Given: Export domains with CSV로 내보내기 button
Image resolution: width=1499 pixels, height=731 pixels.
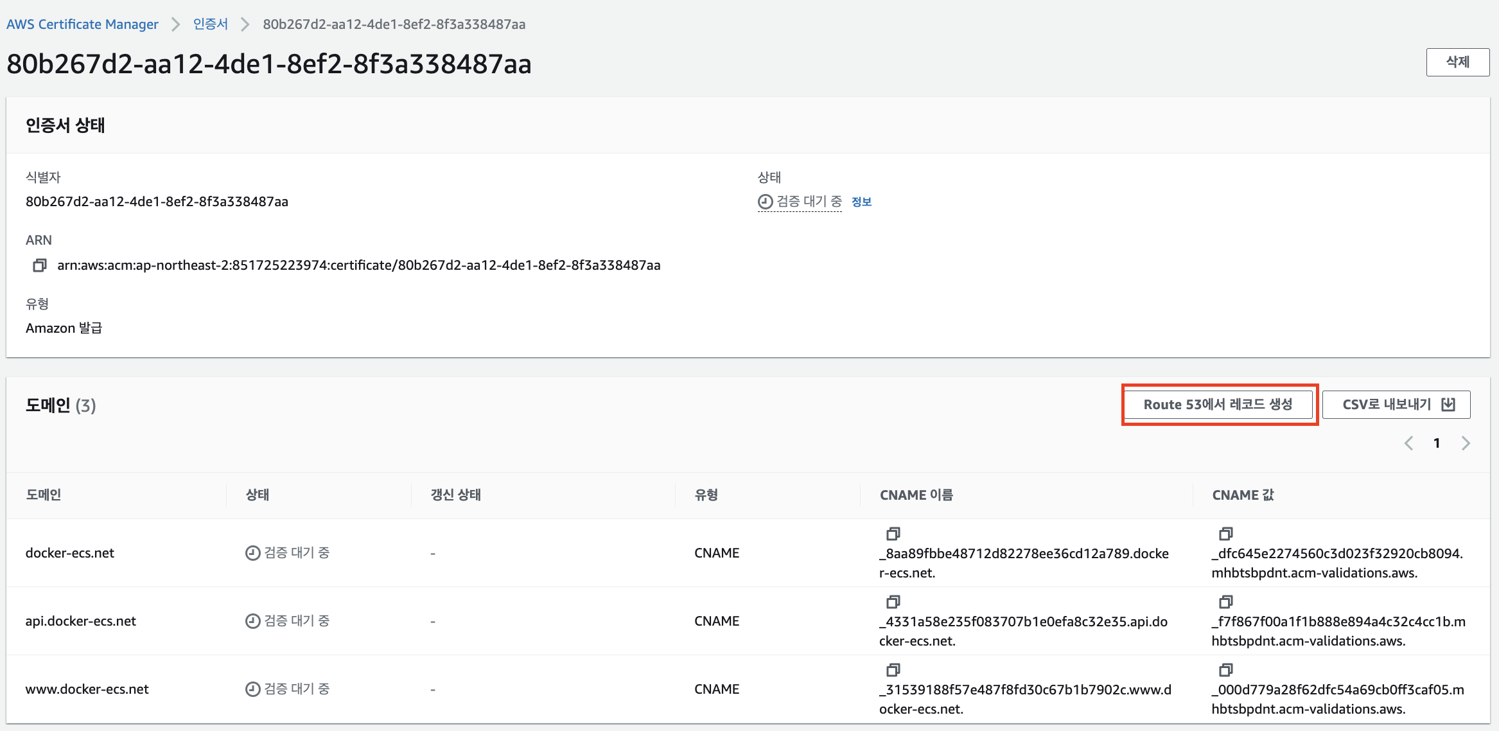Looking at the screenshot, I should pyautogui.click(x=1396, y=405).
